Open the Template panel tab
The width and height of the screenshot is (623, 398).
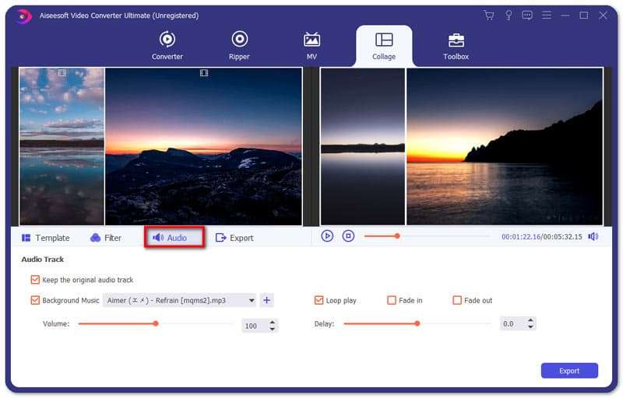click(x=46, y=238)
